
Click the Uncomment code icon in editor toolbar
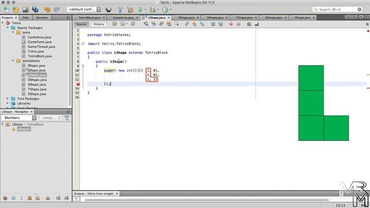[x=257, y=24]
